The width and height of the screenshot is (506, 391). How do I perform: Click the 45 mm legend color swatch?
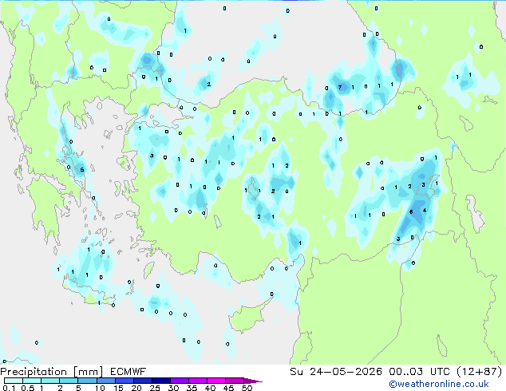pyautogui.click(x=235, y=381)
